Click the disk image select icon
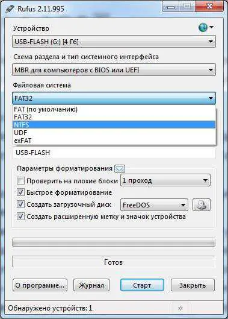This screenshot has width=228, height=319. pos(202,204)
